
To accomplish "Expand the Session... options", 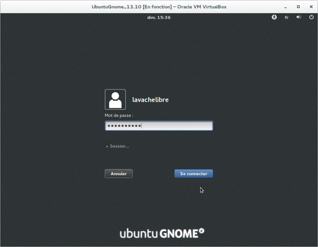I will (x=118, y=146).
